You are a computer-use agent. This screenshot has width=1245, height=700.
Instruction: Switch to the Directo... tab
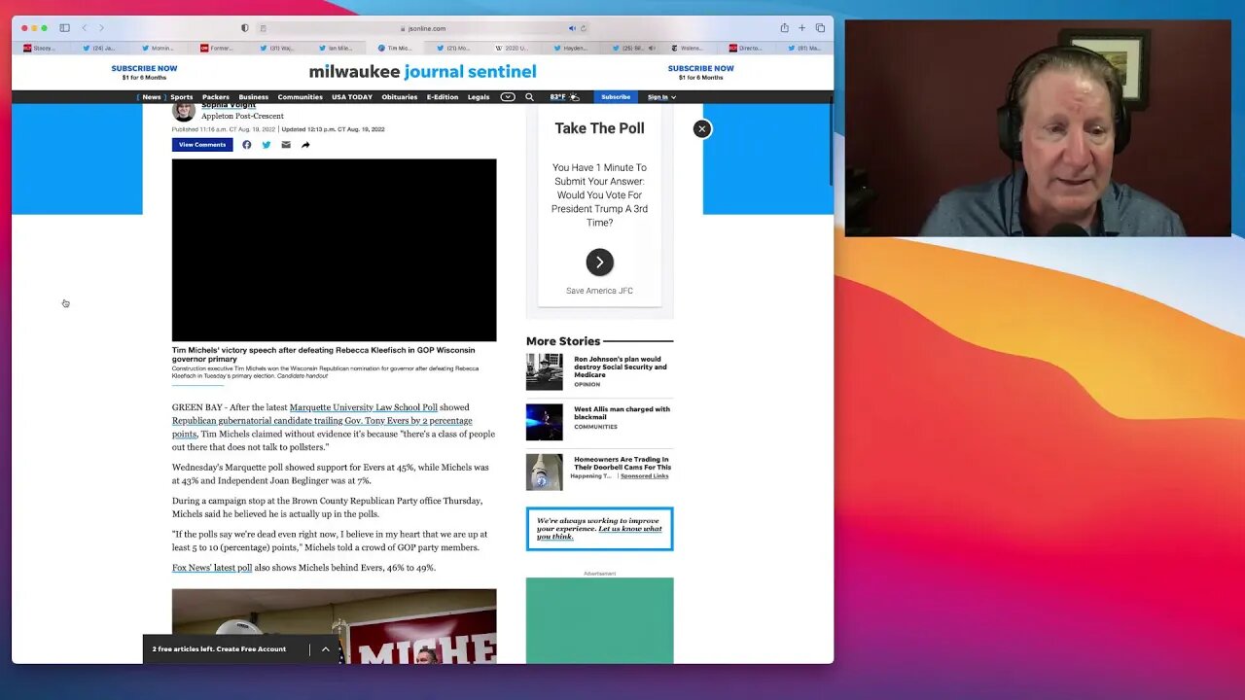[747, 48]
